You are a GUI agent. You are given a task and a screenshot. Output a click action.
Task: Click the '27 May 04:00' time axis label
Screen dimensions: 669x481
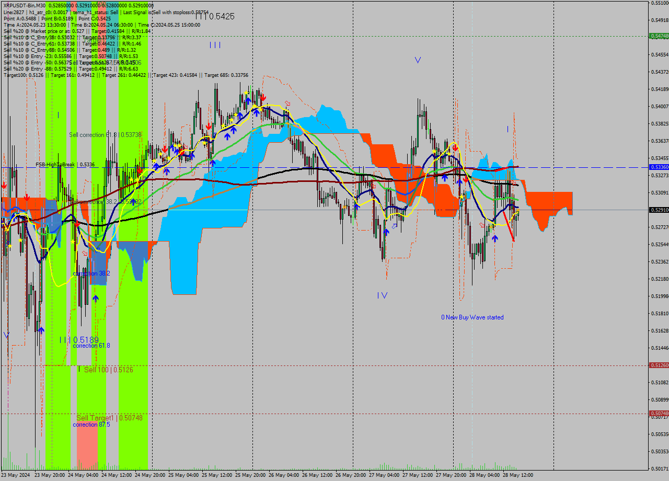coord(384,475)
